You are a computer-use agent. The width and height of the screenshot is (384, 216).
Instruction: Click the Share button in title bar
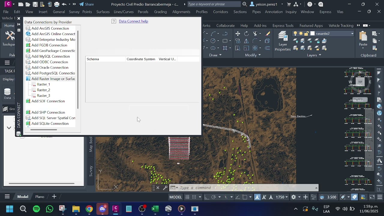pos(86,4)
